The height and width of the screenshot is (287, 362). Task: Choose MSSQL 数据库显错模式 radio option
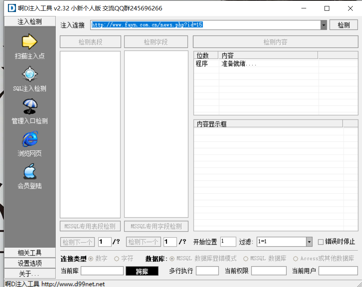[x=172, y=259]
